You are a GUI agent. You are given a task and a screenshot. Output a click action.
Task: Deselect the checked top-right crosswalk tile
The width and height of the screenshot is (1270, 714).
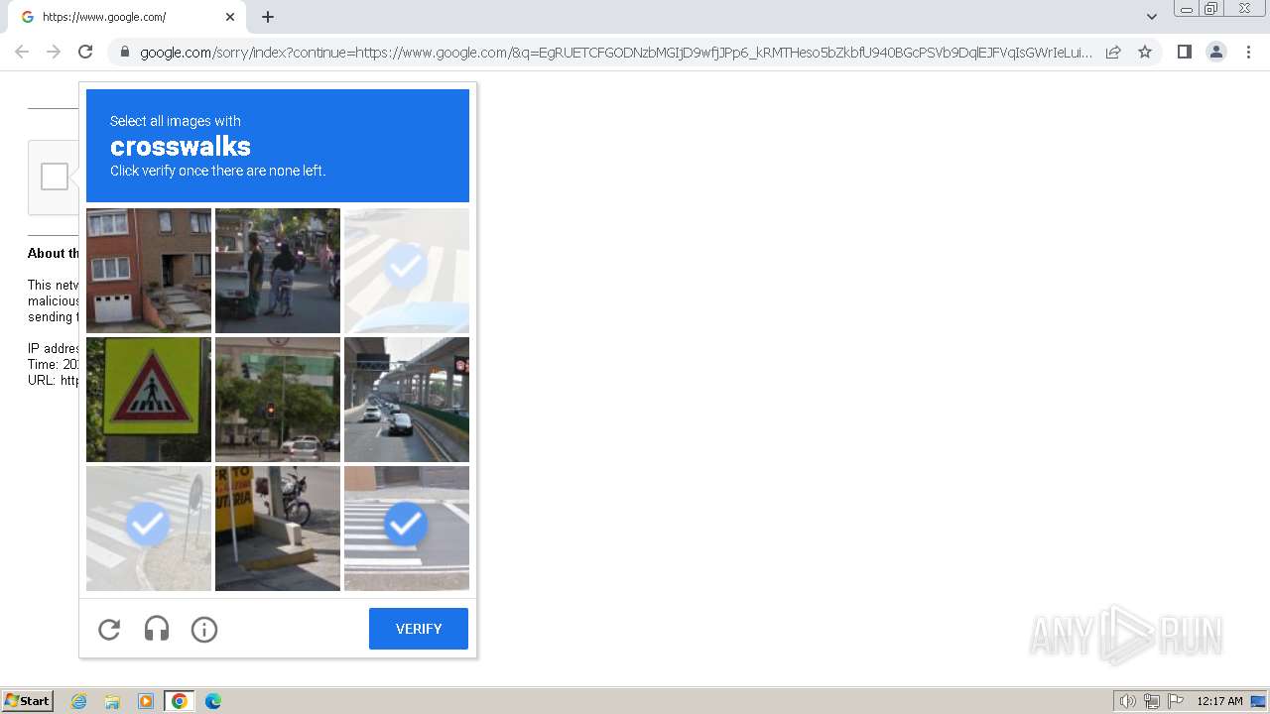pyautogui.click(x=407, y=271)
